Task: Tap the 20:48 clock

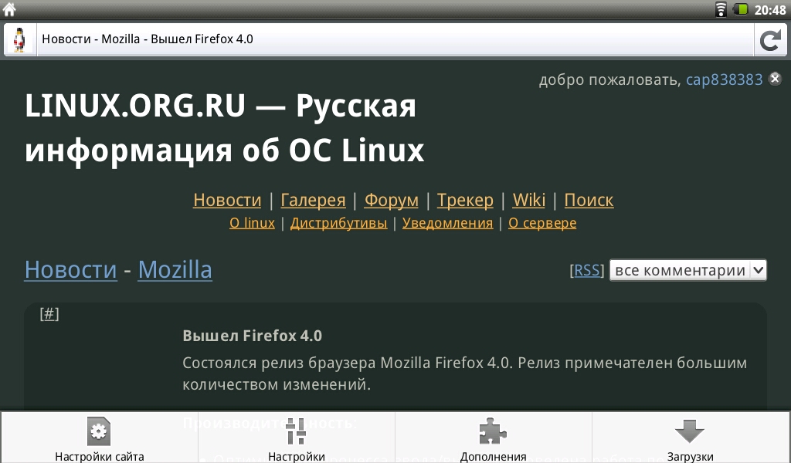Action: tap(770, 9)
